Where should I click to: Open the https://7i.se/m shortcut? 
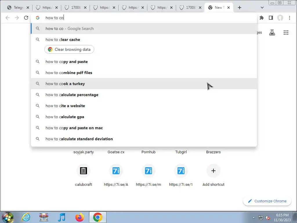coord(148,175)
